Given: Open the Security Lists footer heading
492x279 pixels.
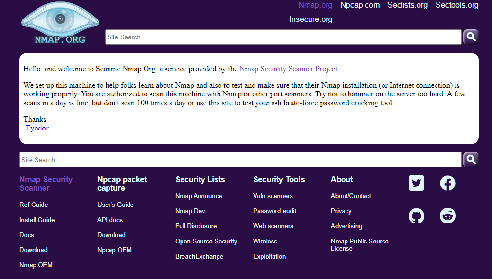Looking at the screenshot, I should (x=200, y=180).
